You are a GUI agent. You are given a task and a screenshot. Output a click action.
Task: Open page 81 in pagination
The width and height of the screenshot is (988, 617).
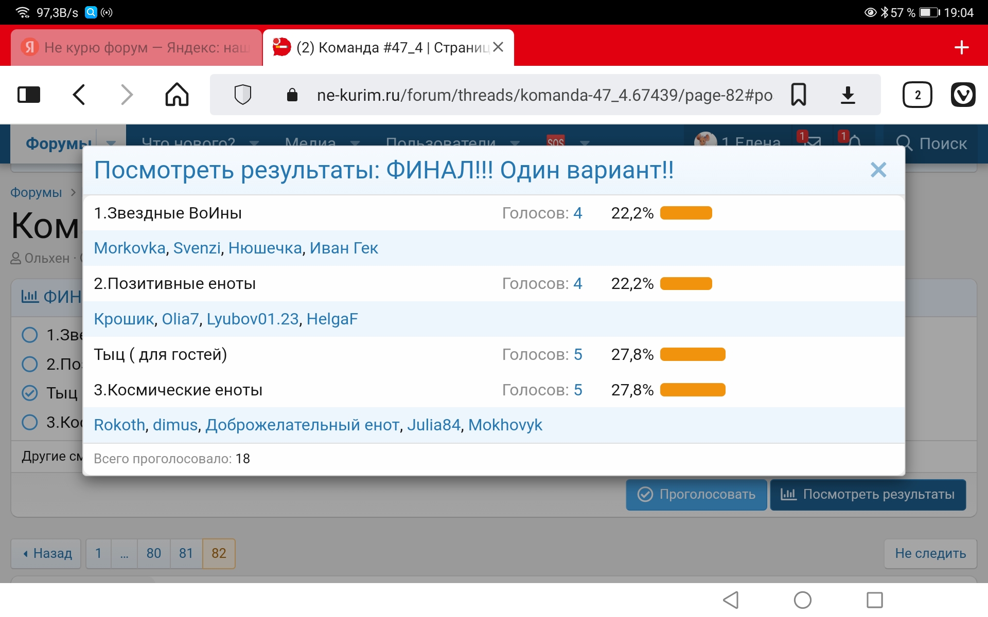(x=186, y=553)
